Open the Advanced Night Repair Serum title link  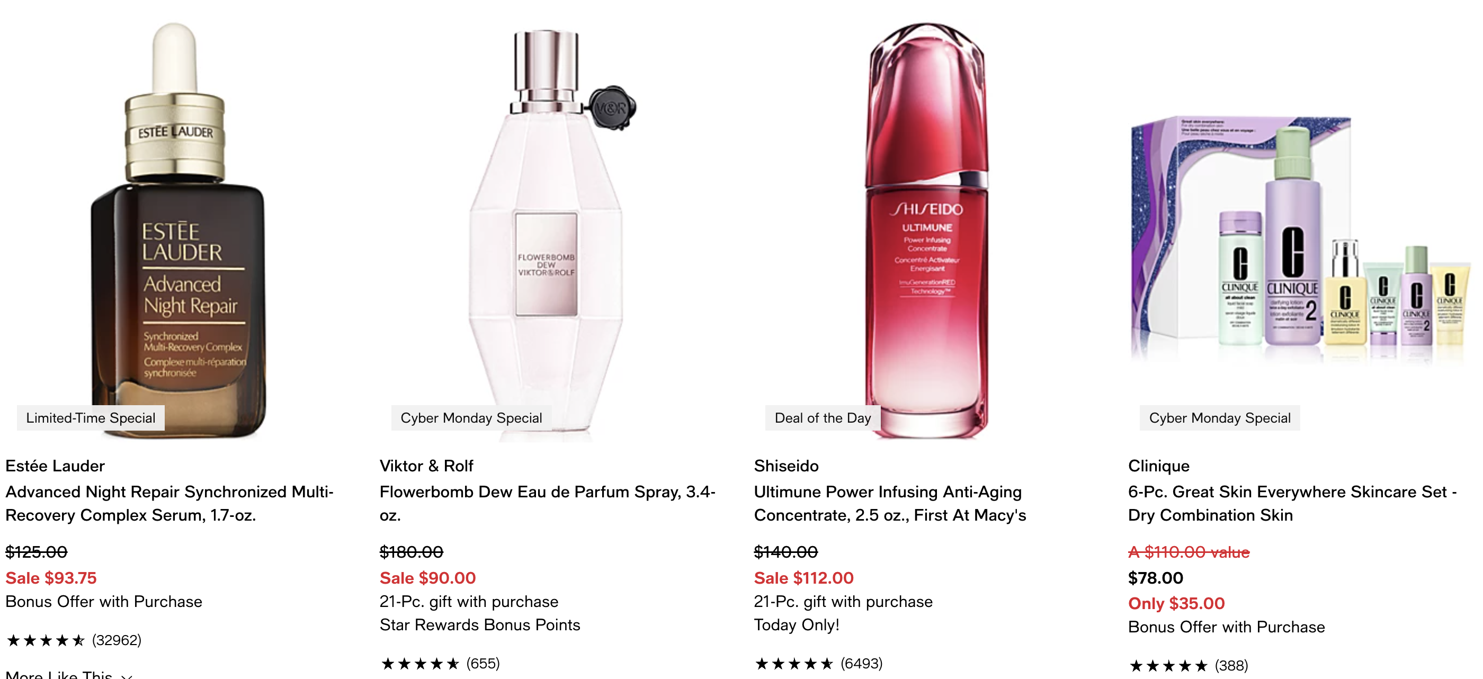point(170,503)
